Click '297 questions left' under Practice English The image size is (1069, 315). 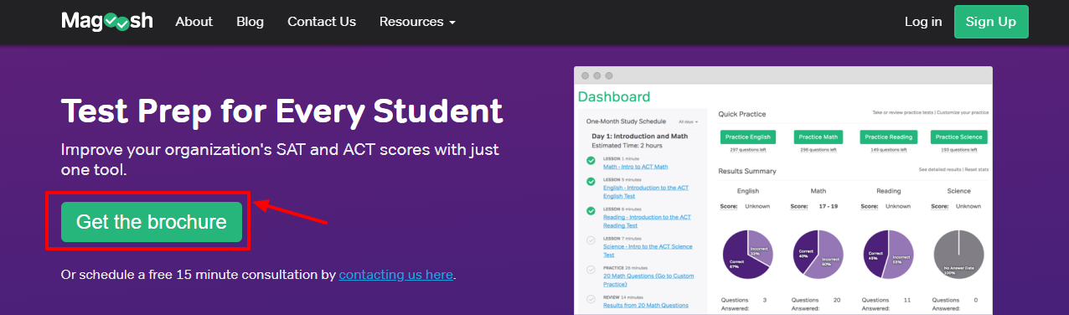point(747,150)
